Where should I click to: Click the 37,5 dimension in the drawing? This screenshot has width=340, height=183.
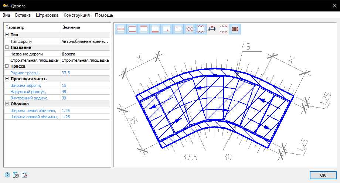(x=190, y=157)
